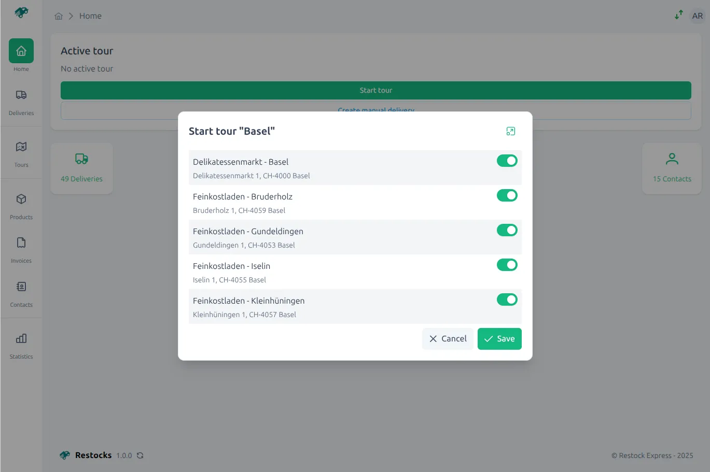Viewport: 710px width, 472px height.
Task: Disable the Feinkostladen - Iselin switch
Action: [507, 265]
